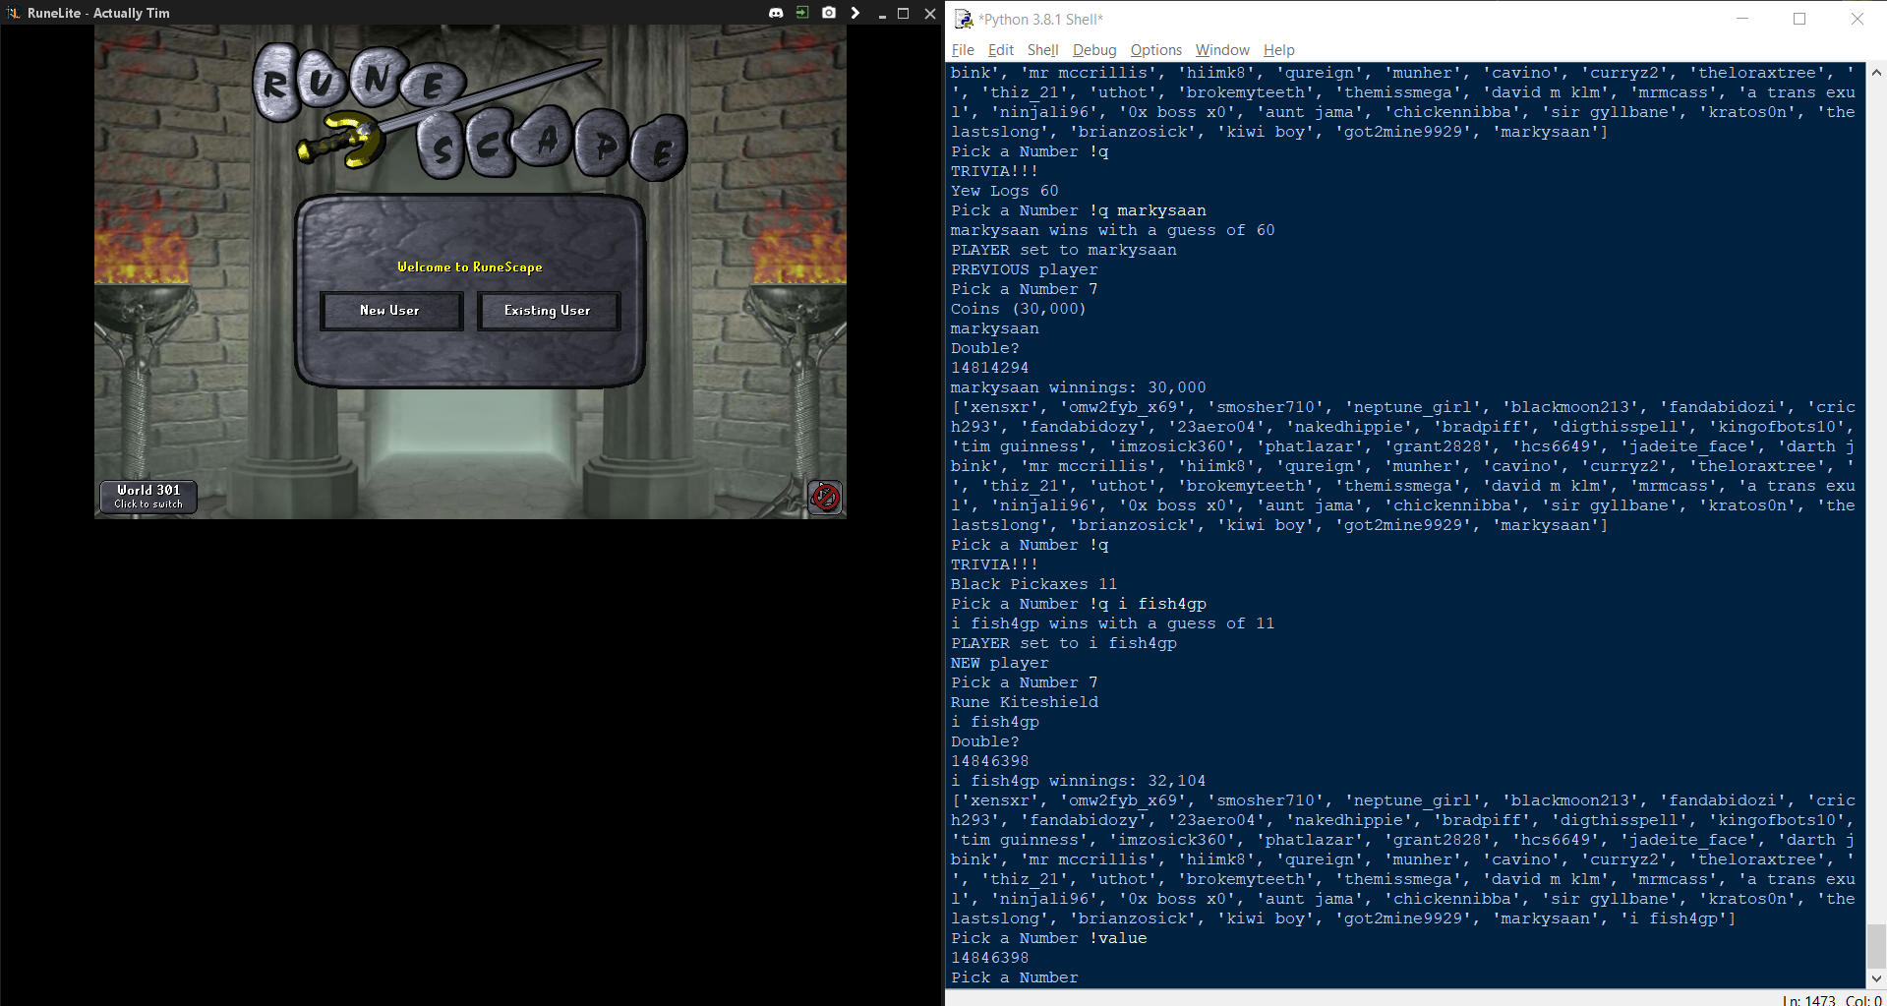Image resolution: width=1887 pixels, height=1006 pixels.
Task: Open the Debug menu in Python Shell
Action: (1094, 50)
